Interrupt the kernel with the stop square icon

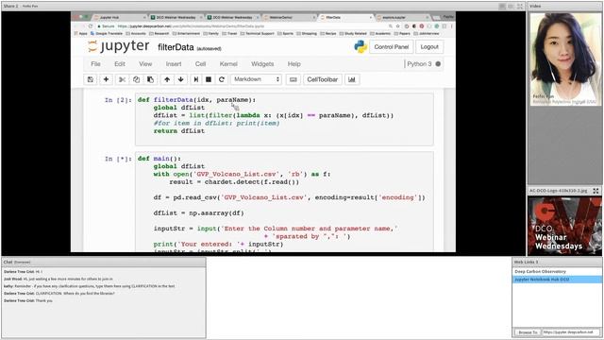209,79
